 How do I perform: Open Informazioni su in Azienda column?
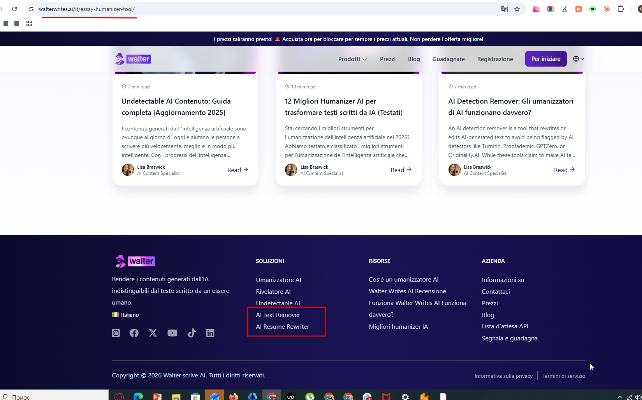(503, 280)
